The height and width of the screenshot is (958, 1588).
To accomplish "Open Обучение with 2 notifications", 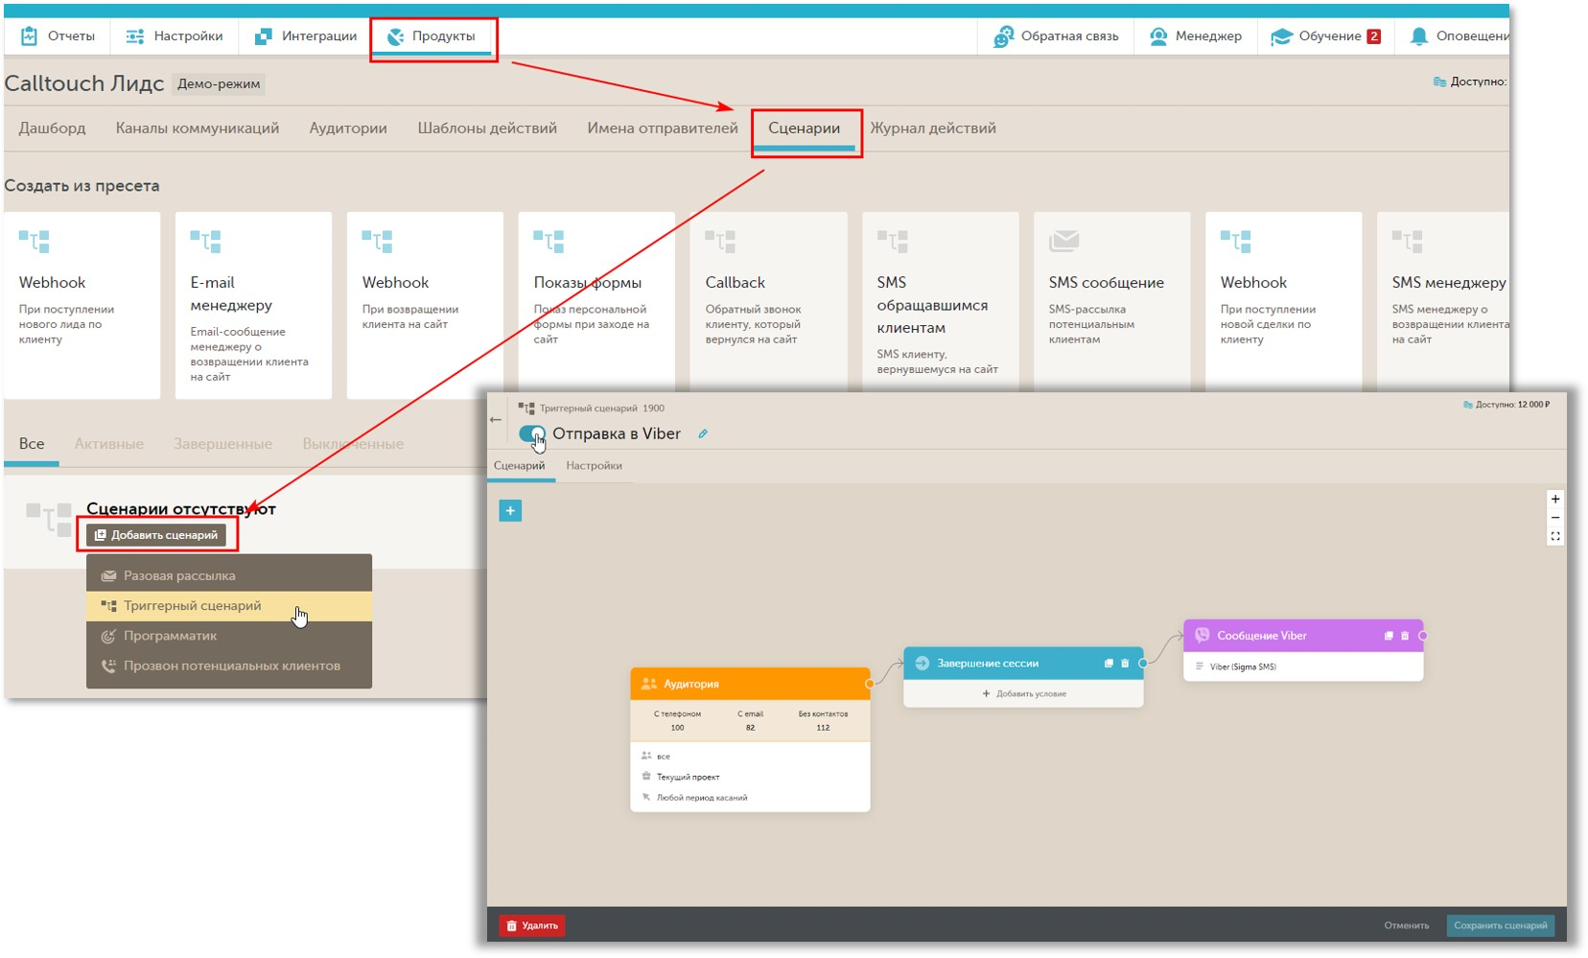I will [x=1325, y=36].
